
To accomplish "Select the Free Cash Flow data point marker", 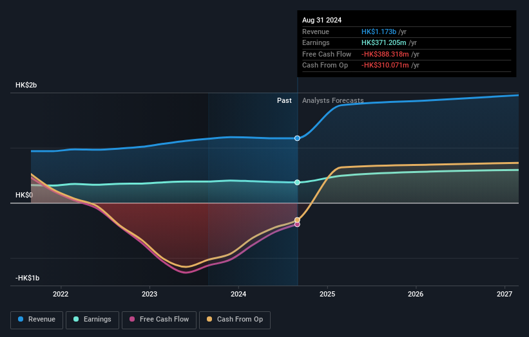I will click(297, 224).
